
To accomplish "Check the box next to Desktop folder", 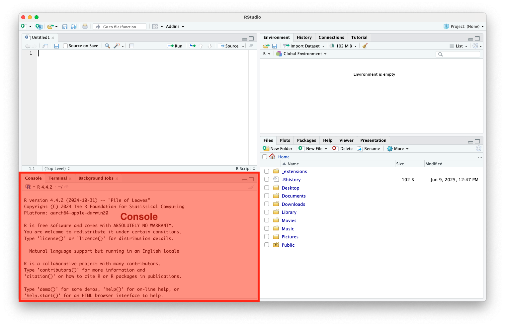I will pyautogui.click(x=267, y=188).
